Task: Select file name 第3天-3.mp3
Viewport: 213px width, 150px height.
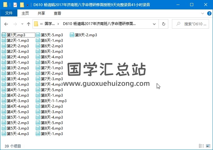Action: coord(18,73)
